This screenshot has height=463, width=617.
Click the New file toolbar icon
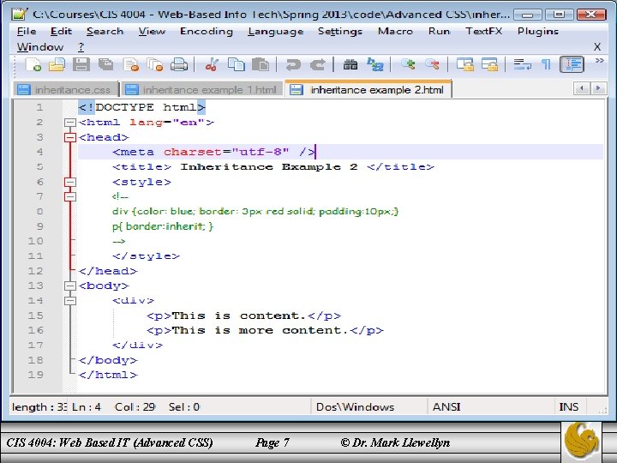pyautogui.click(x=33, y=64)
